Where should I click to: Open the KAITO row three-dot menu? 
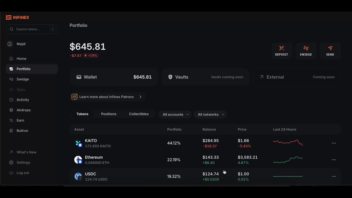click(334, 143)
